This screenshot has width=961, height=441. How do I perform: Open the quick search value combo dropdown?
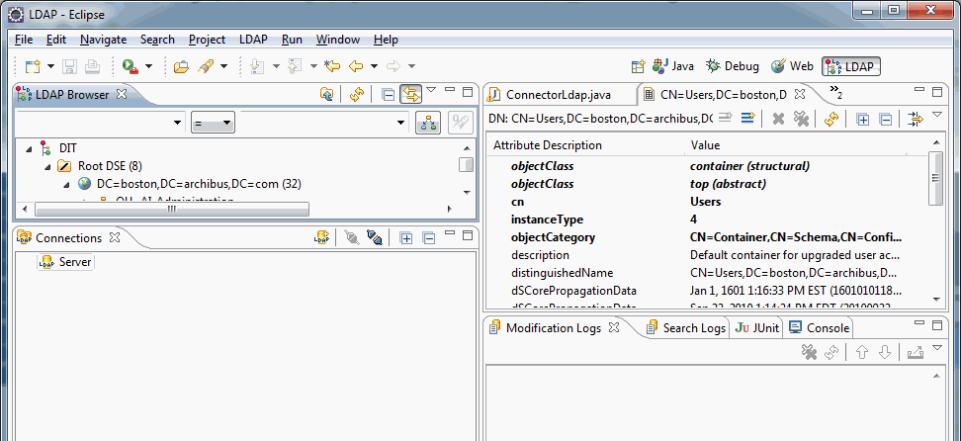pos(401,123)
